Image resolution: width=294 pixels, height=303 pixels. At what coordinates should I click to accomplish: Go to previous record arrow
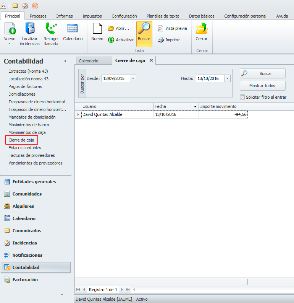84,290
